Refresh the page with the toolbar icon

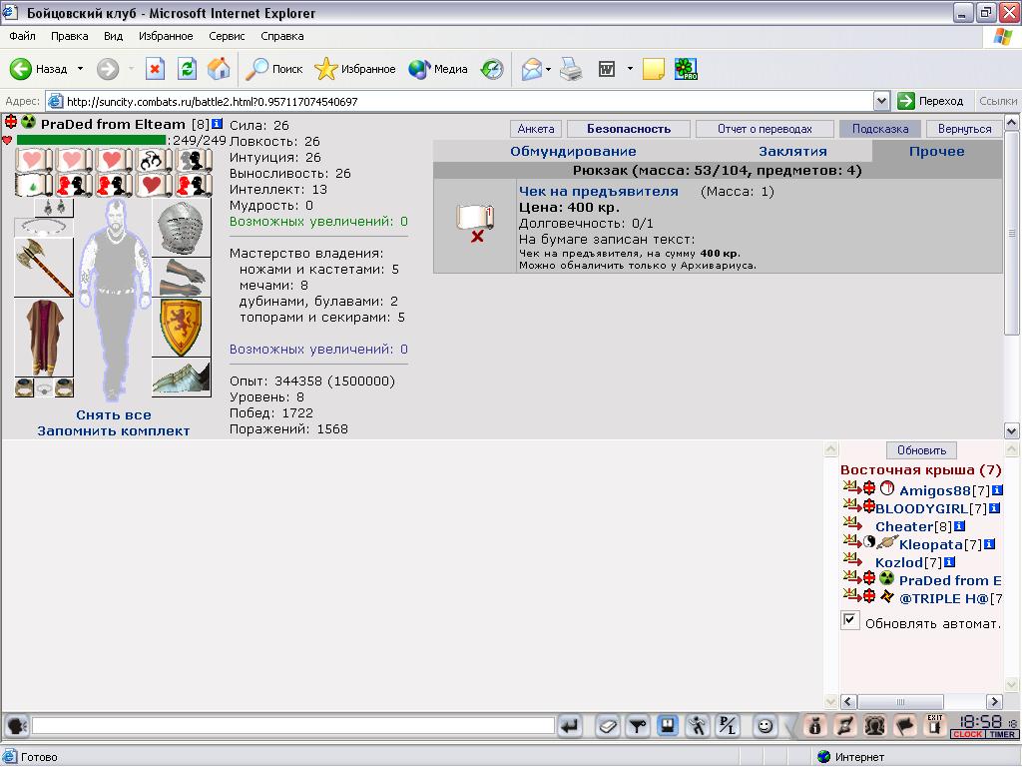tap(187, 69)
